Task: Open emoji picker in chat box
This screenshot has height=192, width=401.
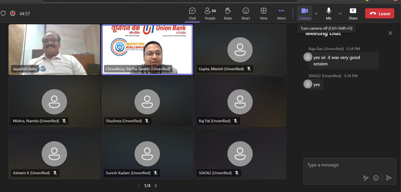Action: (x=376, y=178)
